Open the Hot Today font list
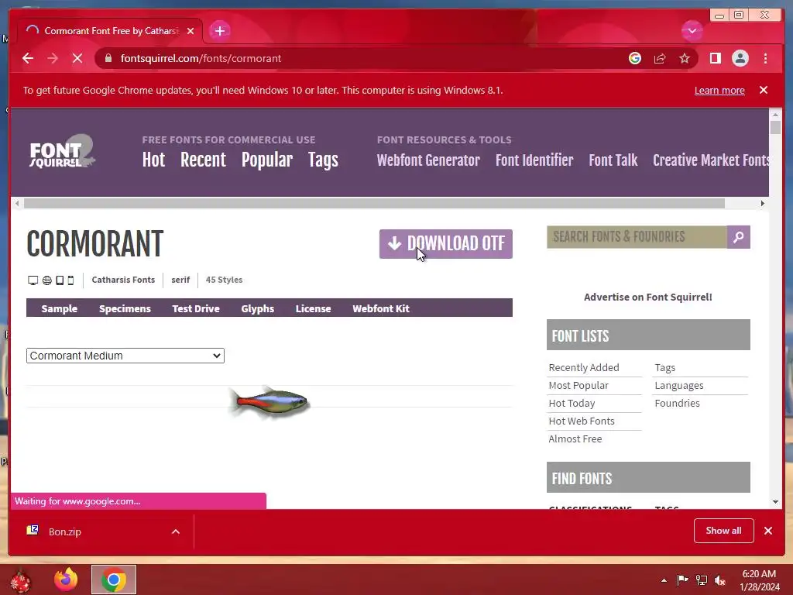The width and height of the screenshot is (793, 595). (572, 403)
